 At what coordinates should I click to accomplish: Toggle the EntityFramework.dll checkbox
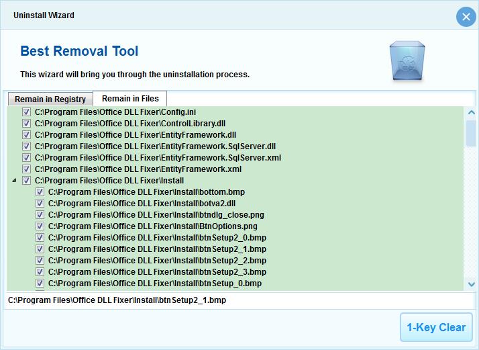coord(26,135)
